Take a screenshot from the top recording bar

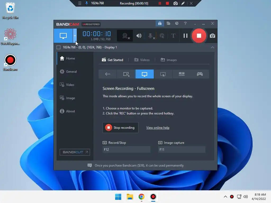point(175,3)
